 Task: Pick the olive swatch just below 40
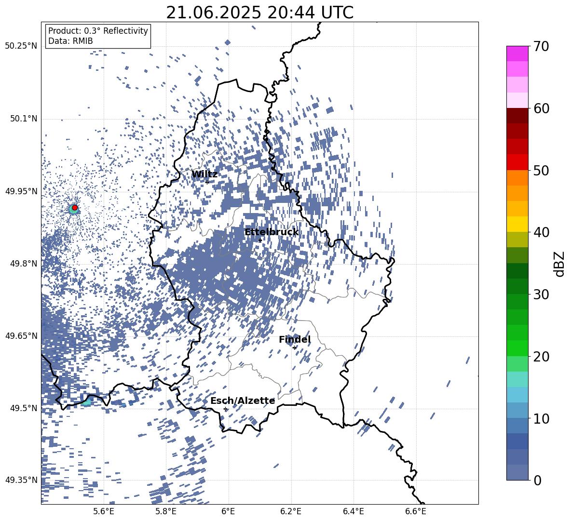[517, 240]
